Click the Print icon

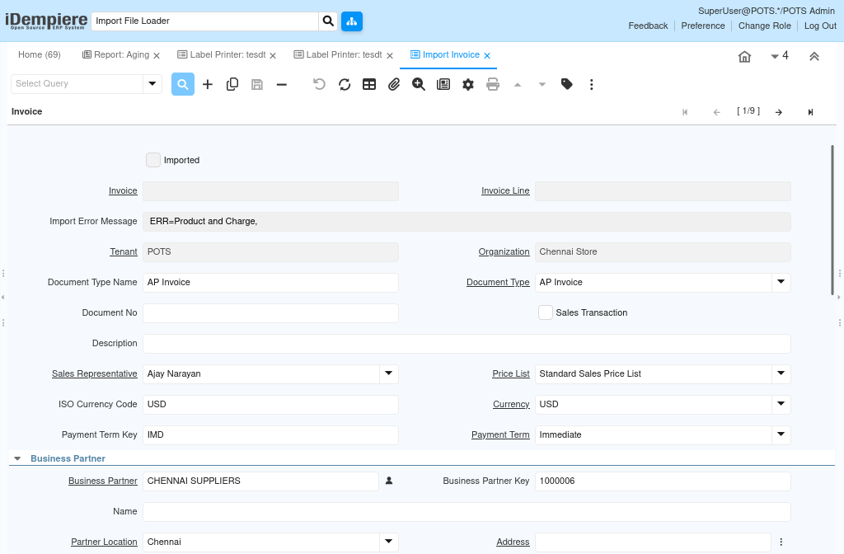point(493,85)
